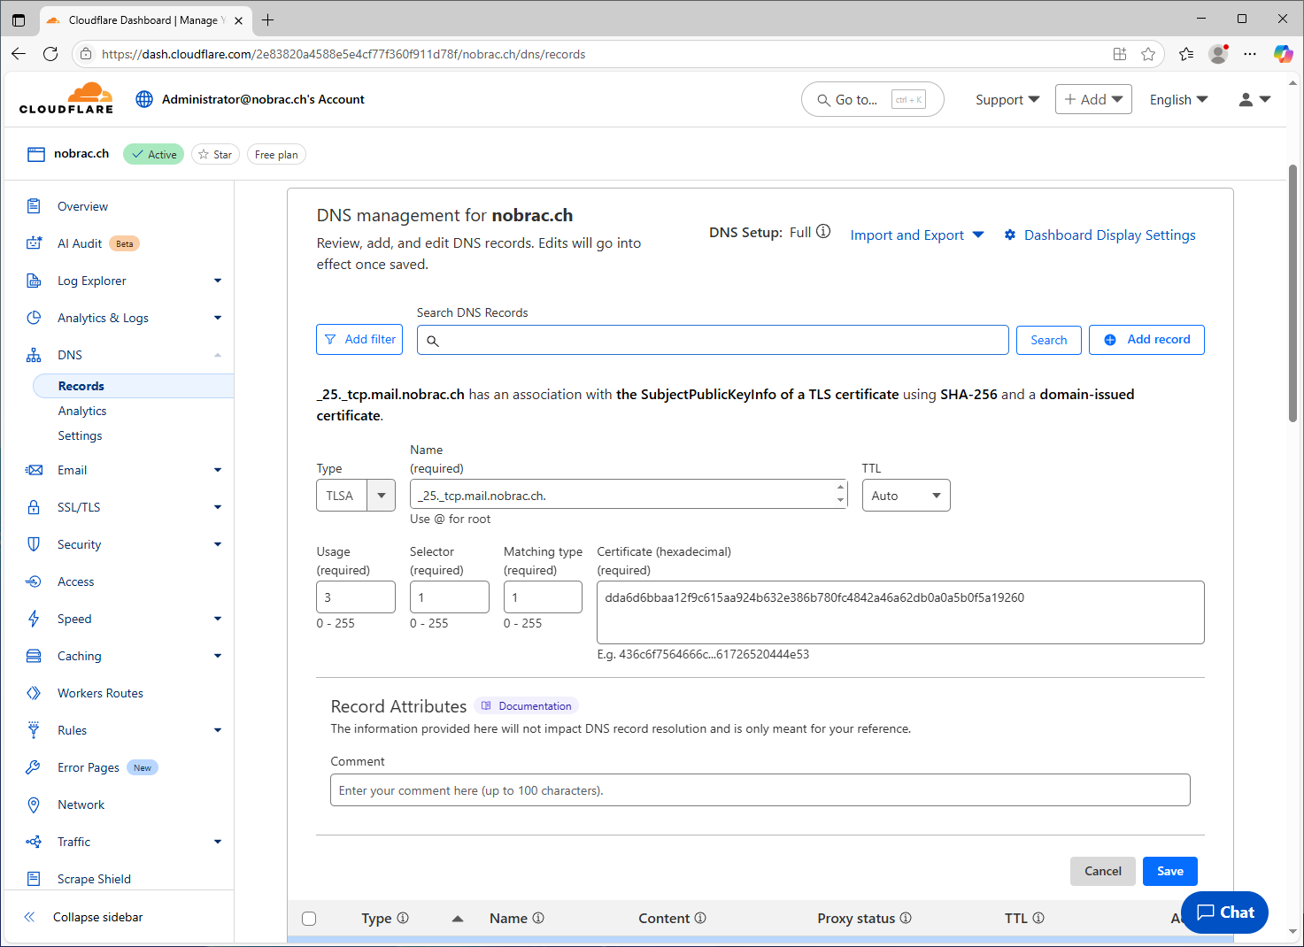Click the Security shield icon
Viewport: 1304px width, 947px height.
pos(34,544)
